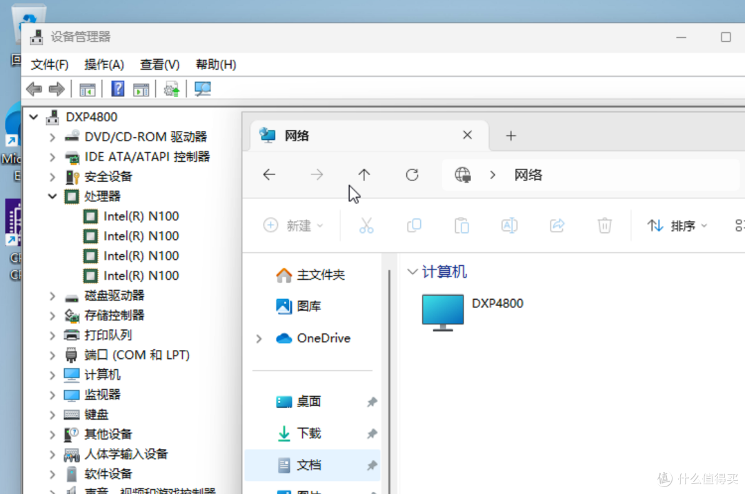This screenshot has height=494, width=745.
Task: Expand 其他设备 node
Action: click(52, 434)
